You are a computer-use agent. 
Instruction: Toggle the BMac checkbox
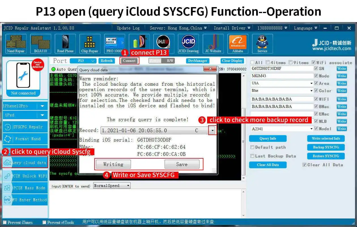click(x=316, y=106)
